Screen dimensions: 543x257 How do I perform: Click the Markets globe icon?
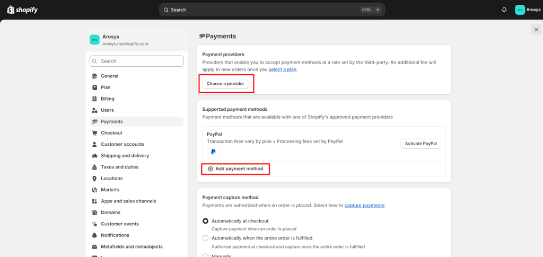coord(95,190)
